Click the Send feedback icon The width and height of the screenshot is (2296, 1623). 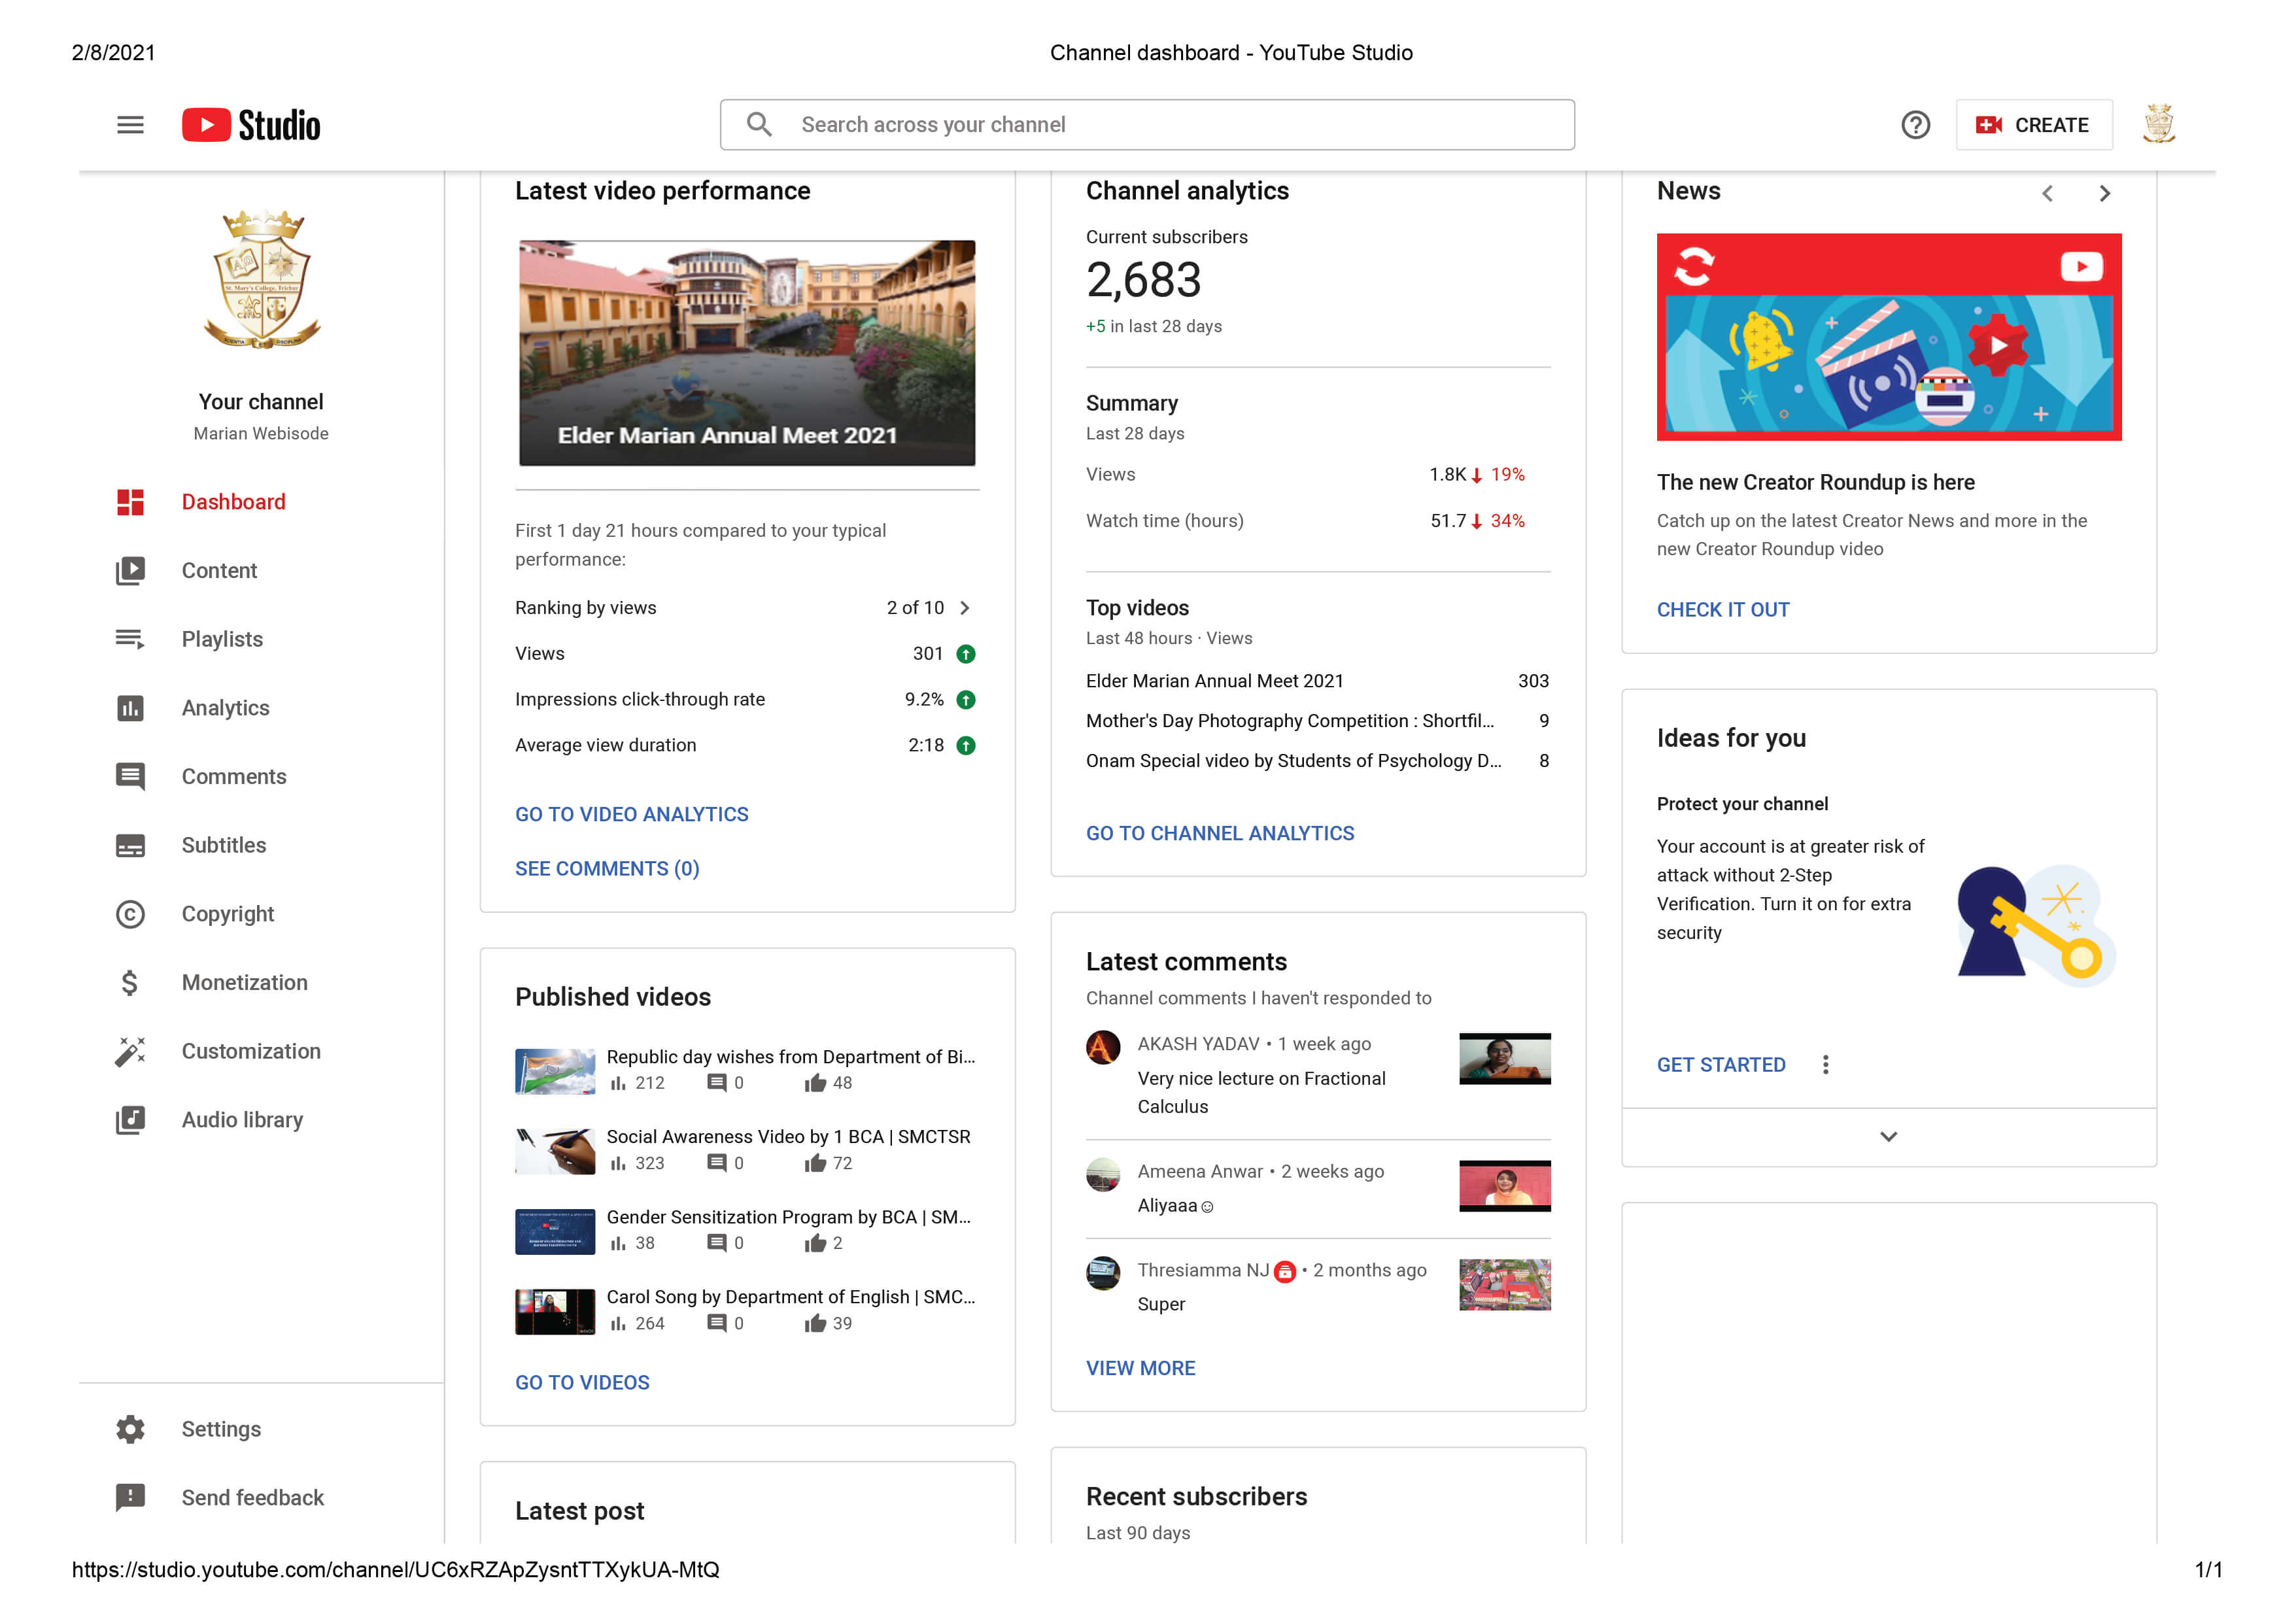coord(130,1497)
